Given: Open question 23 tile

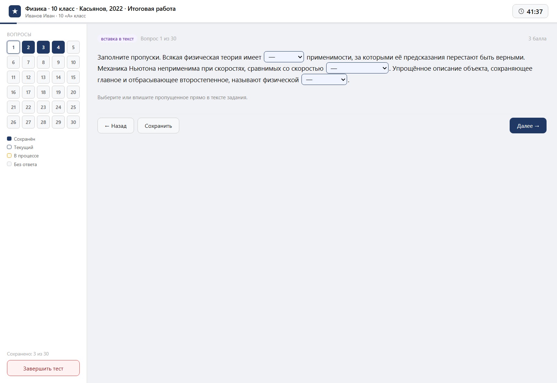Looking at the screenshot, I should coord(43,107).
